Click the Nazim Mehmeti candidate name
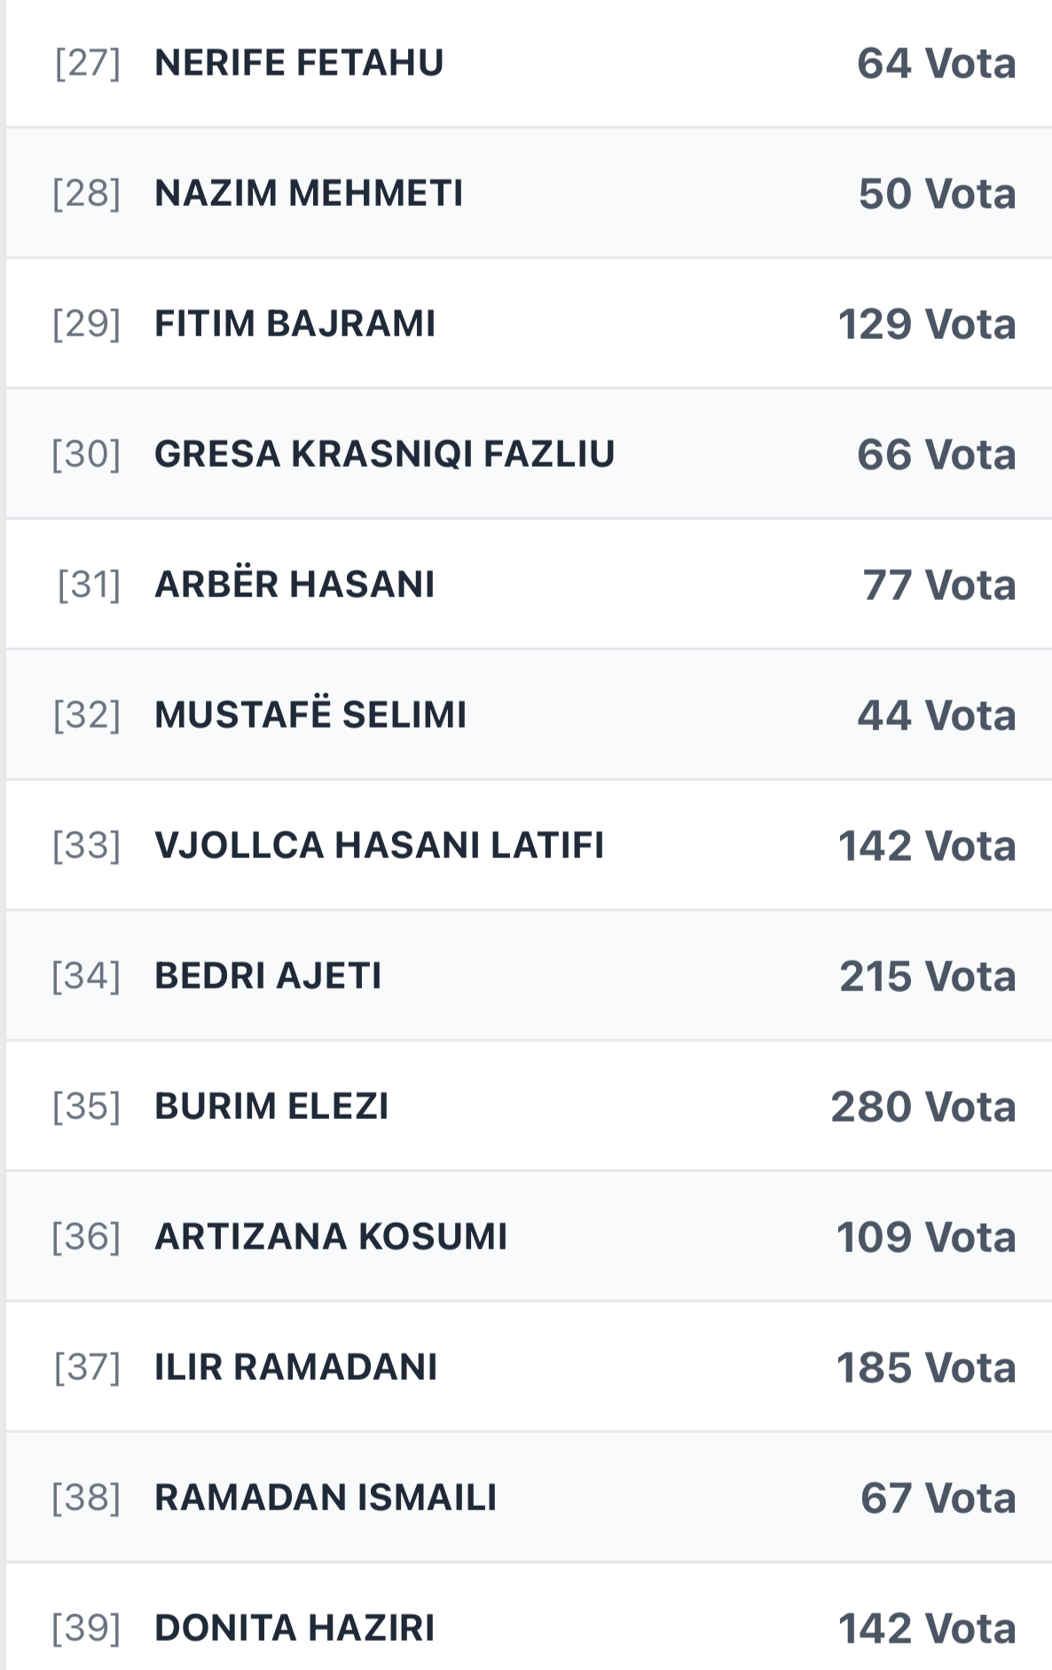 tap(309, 193)
